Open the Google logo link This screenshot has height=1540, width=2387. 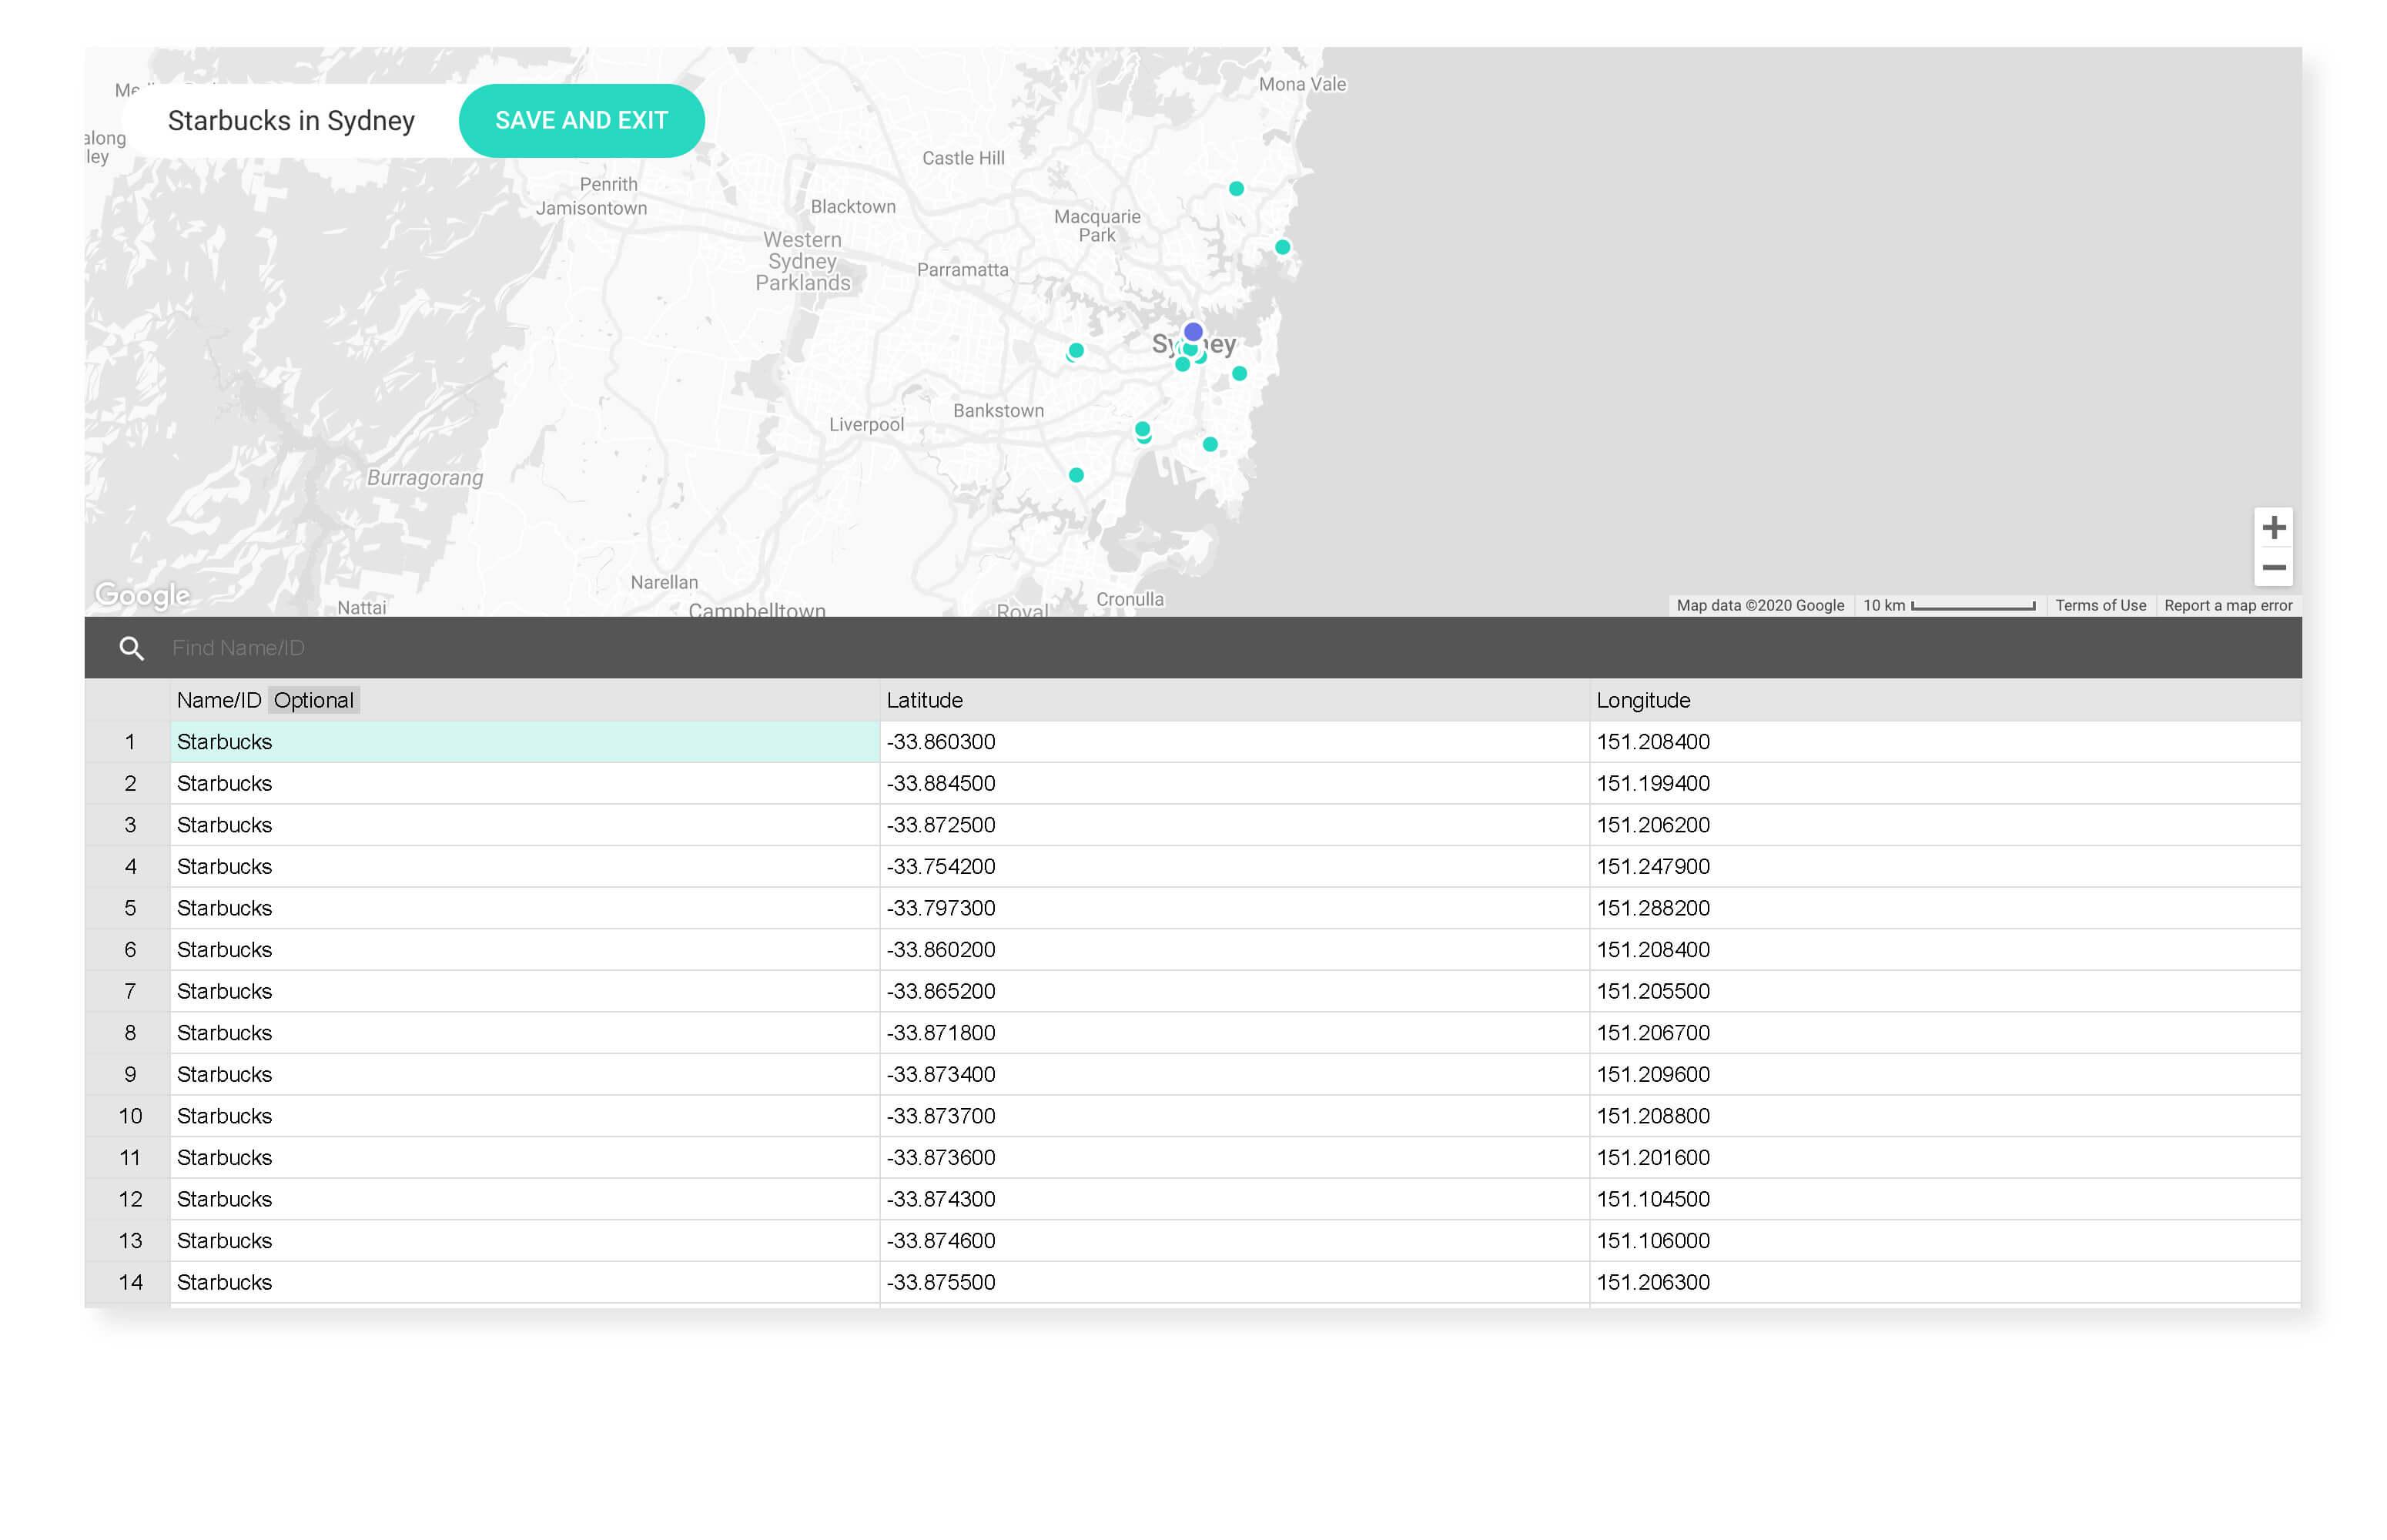(x=142, y=595)
